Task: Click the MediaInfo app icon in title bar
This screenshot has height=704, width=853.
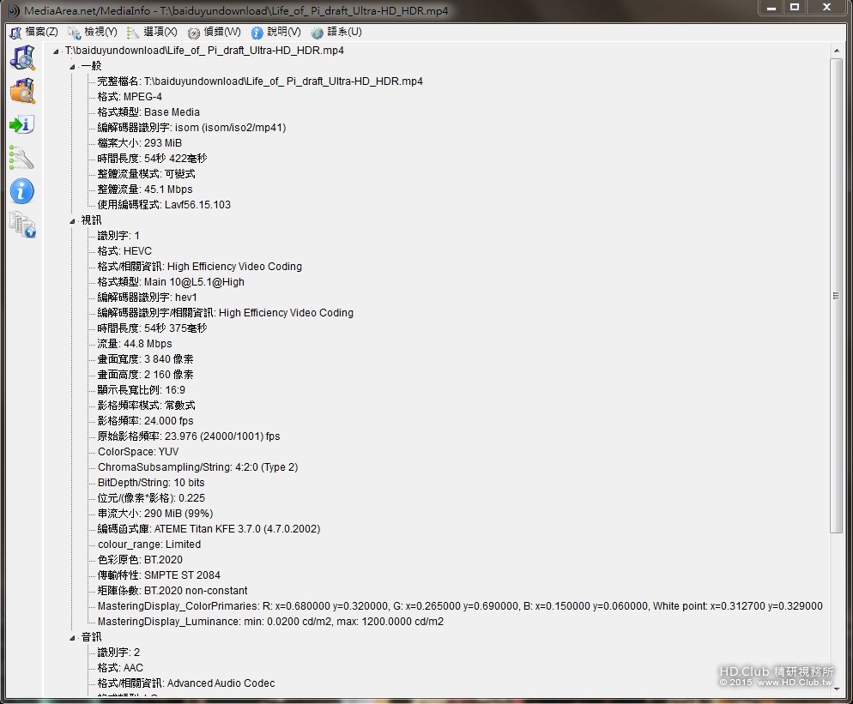Action: point(13,10)
